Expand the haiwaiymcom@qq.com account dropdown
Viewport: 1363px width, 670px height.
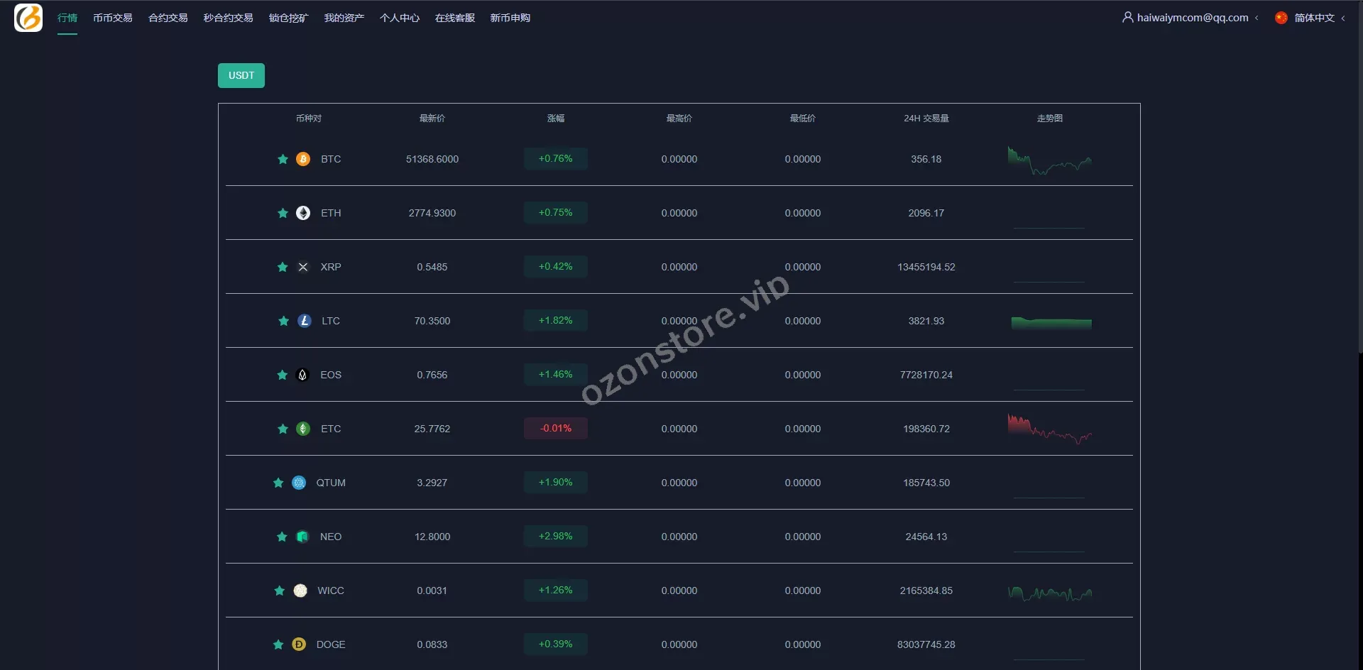pyautogui.click(x=1192, y=18)
